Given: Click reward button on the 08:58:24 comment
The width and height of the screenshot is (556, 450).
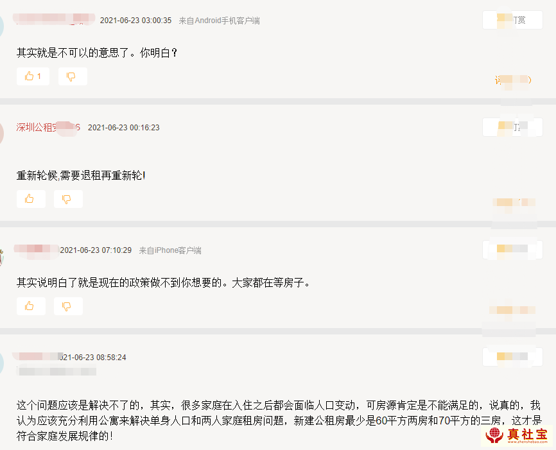Looking at the screenshot, I should 512,357.
